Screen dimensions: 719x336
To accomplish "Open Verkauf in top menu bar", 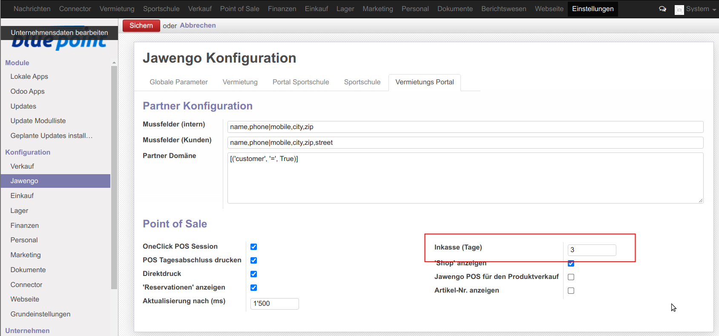I will click(200, 9).
